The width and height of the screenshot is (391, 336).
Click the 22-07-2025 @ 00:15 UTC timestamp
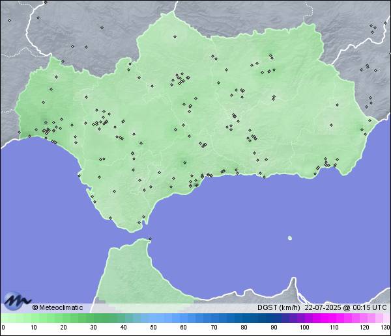pos(345,307)
